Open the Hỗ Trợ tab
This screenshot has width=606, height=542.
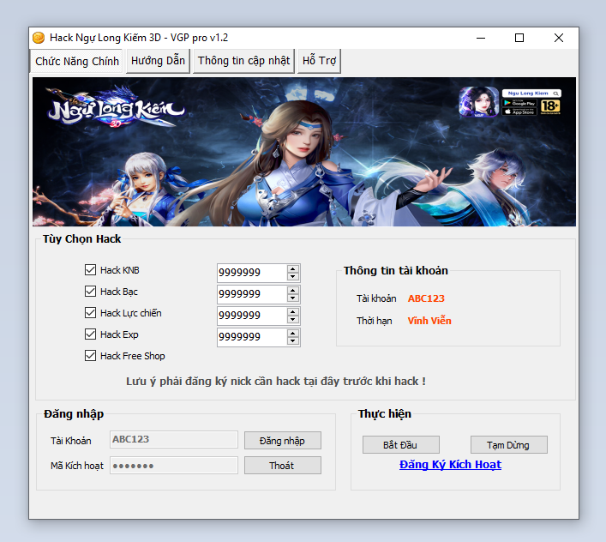tap(320, 61)
